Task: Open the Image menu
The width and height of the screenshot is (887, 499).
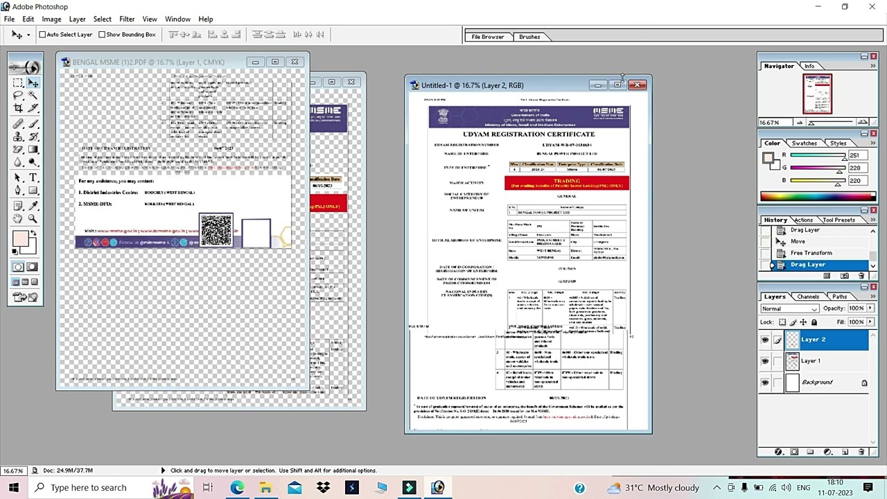Action: pyautogui.click(x=51, y=19)
